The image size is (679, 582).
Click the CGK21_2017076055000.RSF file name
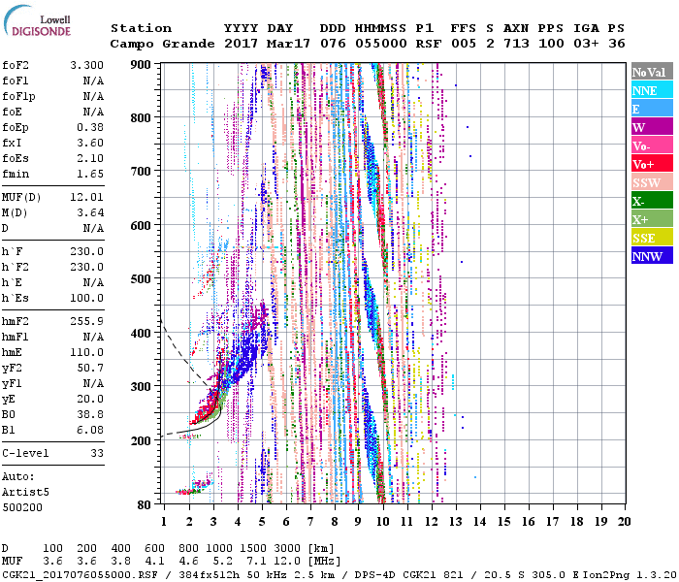click(x=81, y=575)
